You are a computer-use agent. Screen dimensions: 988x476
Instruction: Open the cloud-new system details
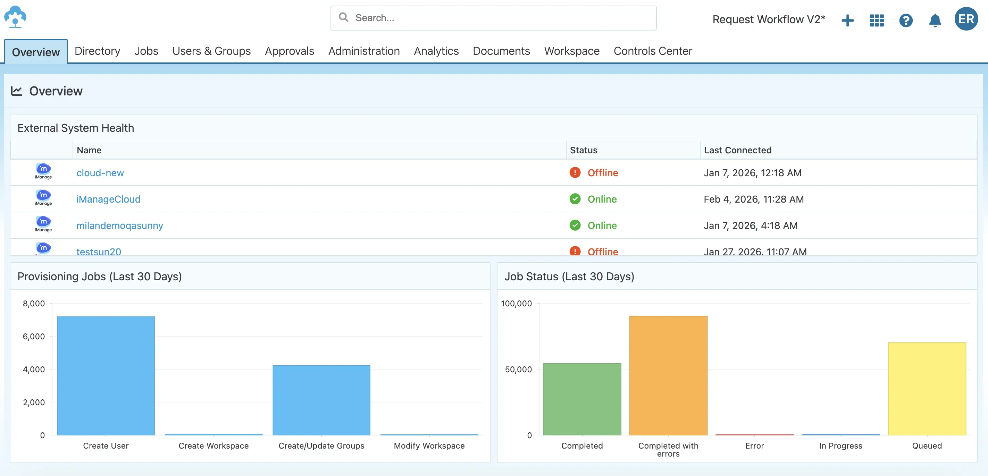[x=100, y=172]
